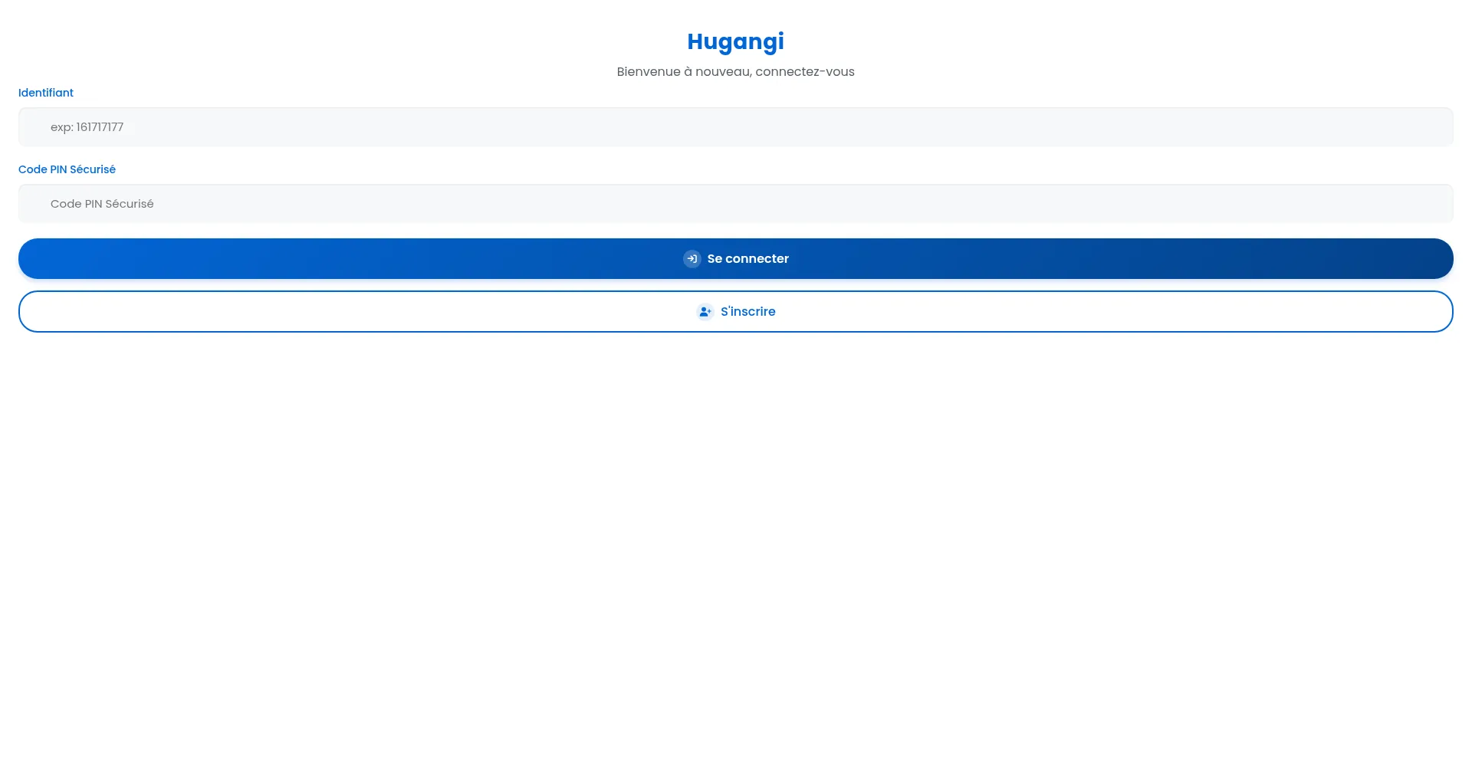Click the 'exp: 161717177' placeholder text
This screenshot has height=761, width=1472.
click(x=87, y=127)
